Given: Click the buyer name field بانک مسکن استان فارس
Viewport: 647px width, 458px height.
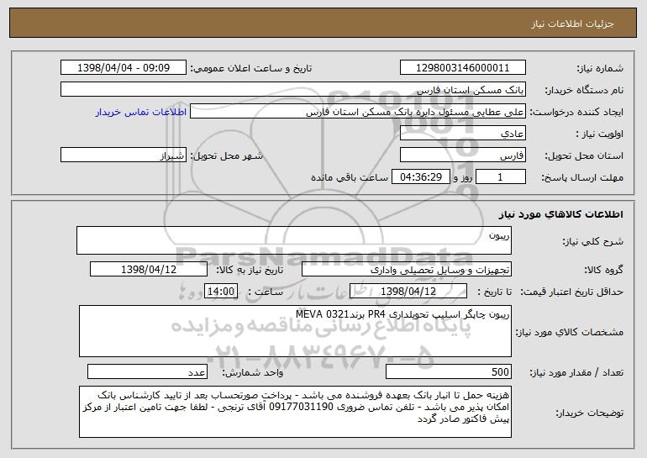Looking at the screenshot, I should (293, 90).
